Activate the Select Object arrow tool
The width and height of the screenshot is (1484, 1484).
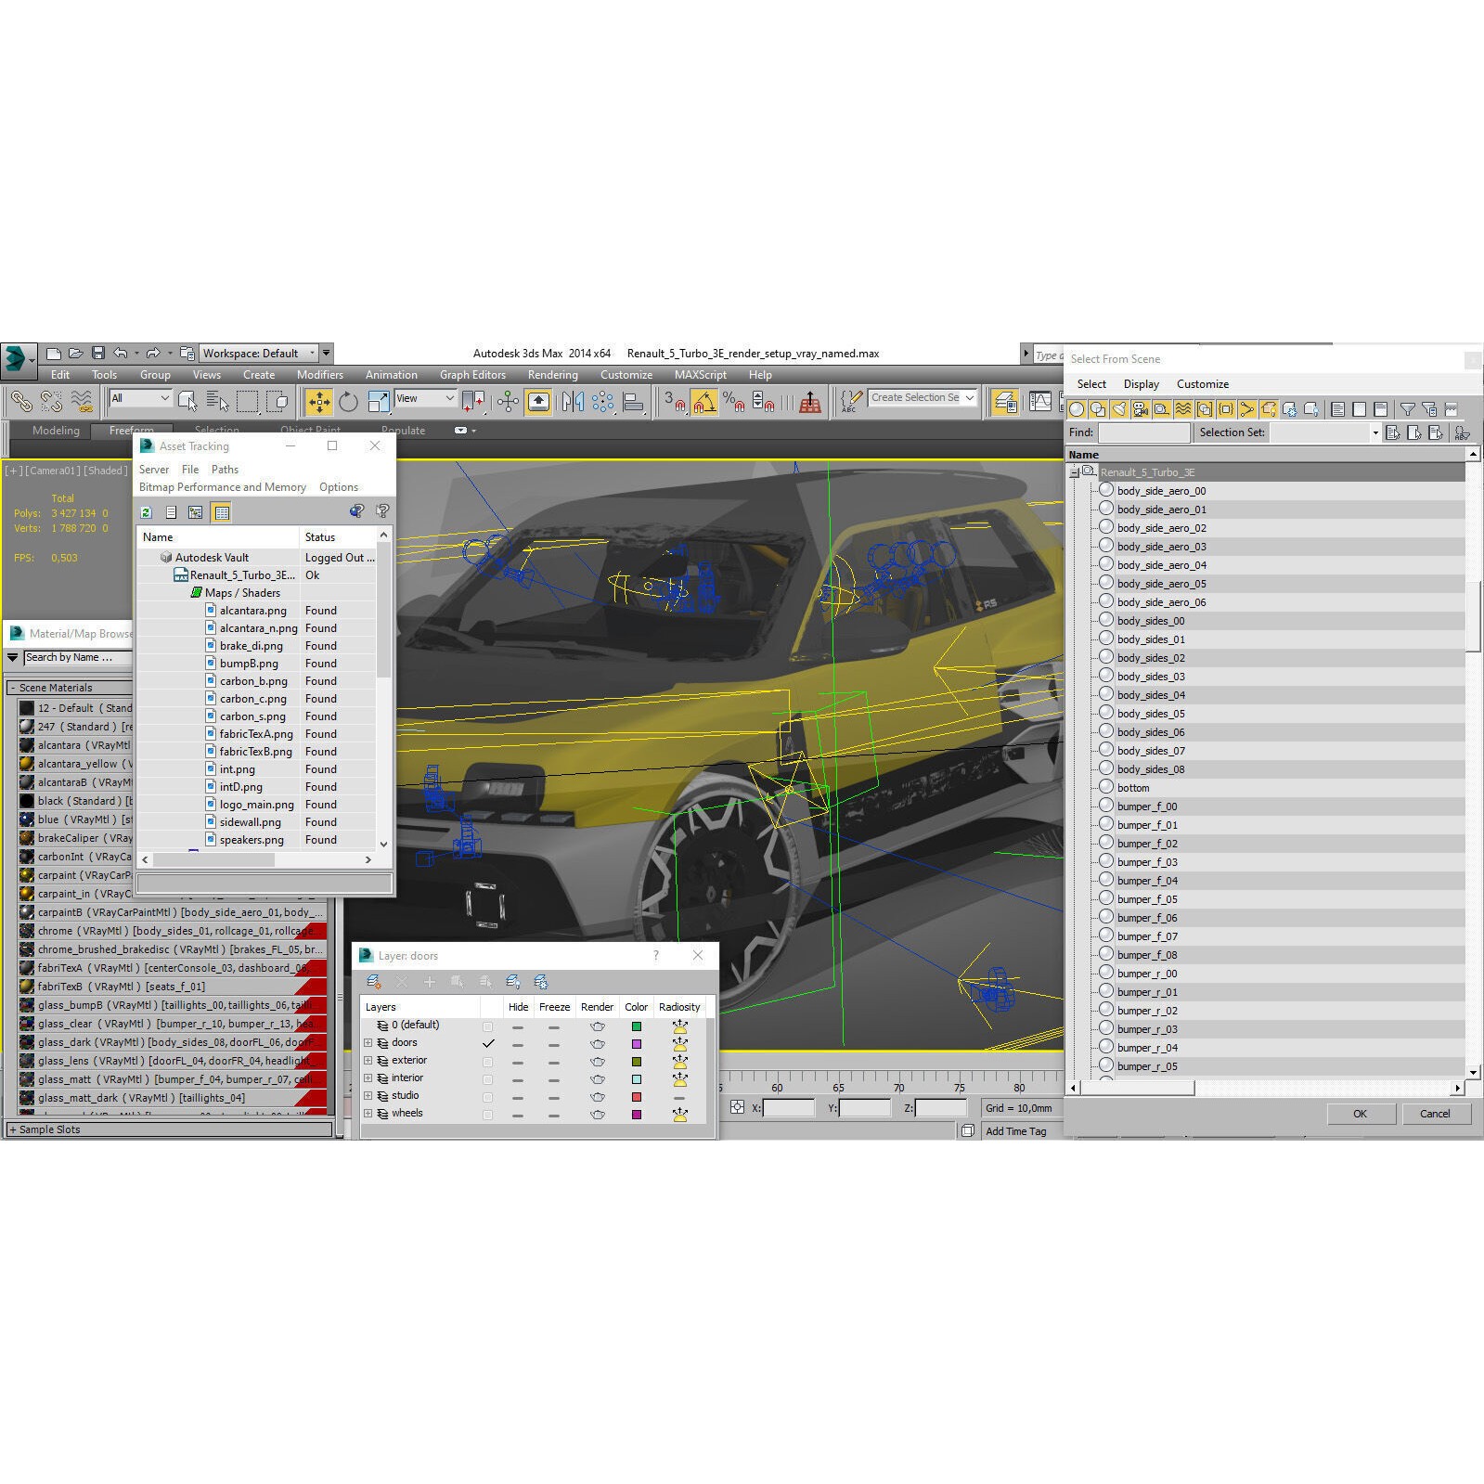(187, 402)
